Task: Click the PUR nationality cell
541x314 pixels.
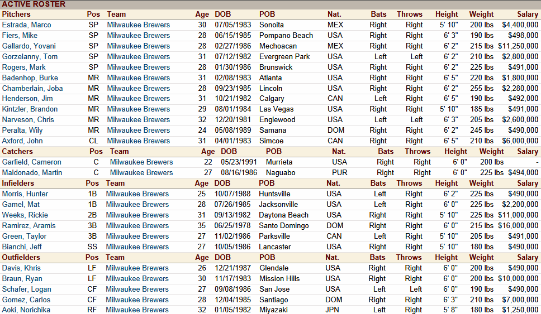Action: (340, 173)
